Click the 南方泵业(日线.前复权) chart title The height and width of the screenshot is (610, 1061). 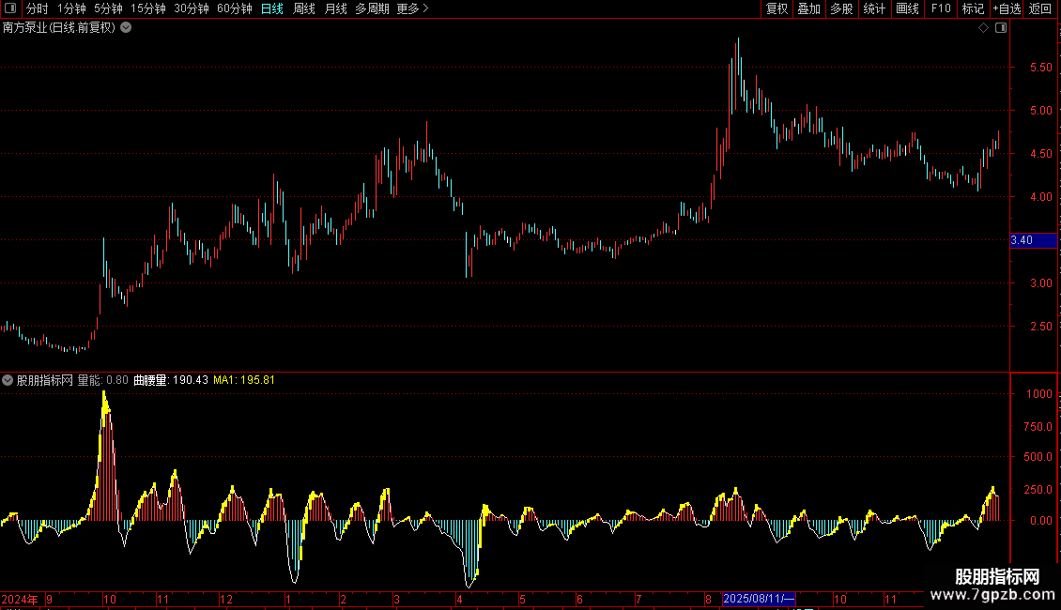[x=59, y=28]
